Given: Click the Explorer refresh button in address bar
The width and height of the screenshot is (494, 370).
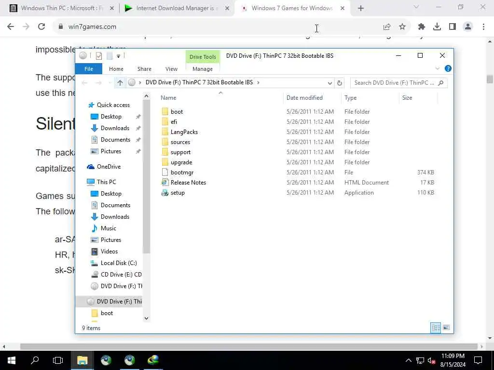Looking at the screenshot, I should [339, 83].
